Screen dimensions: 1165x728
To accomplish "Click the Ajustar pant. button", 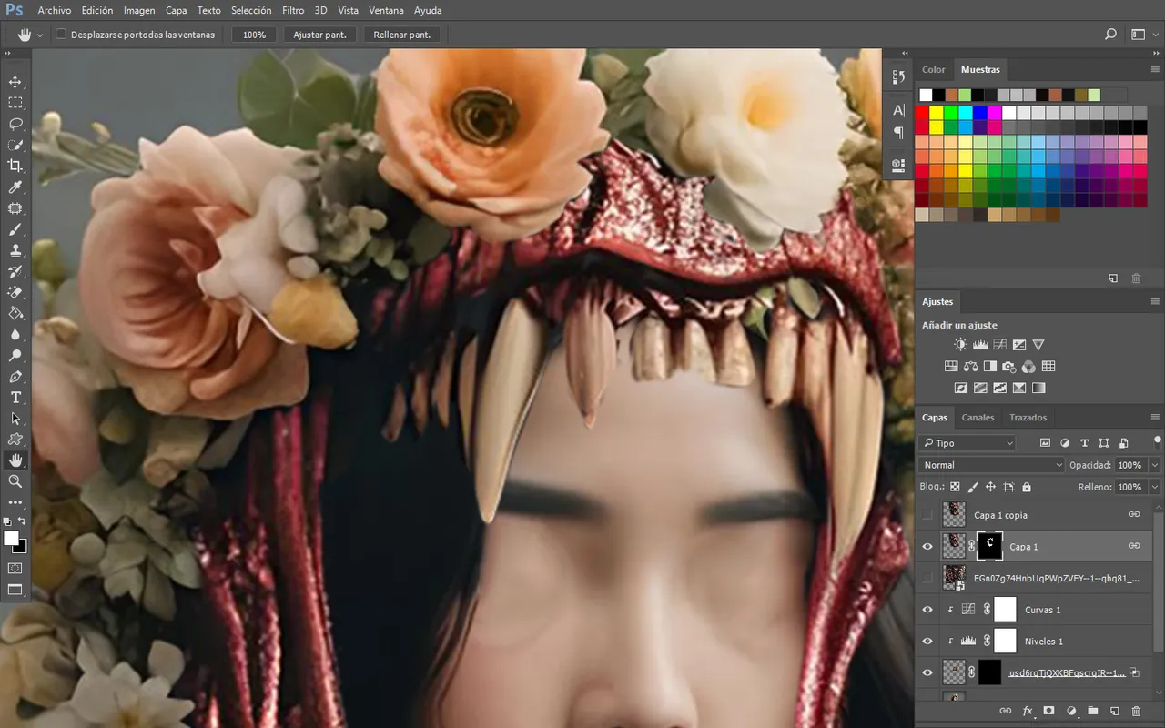I will coord(319,35).
